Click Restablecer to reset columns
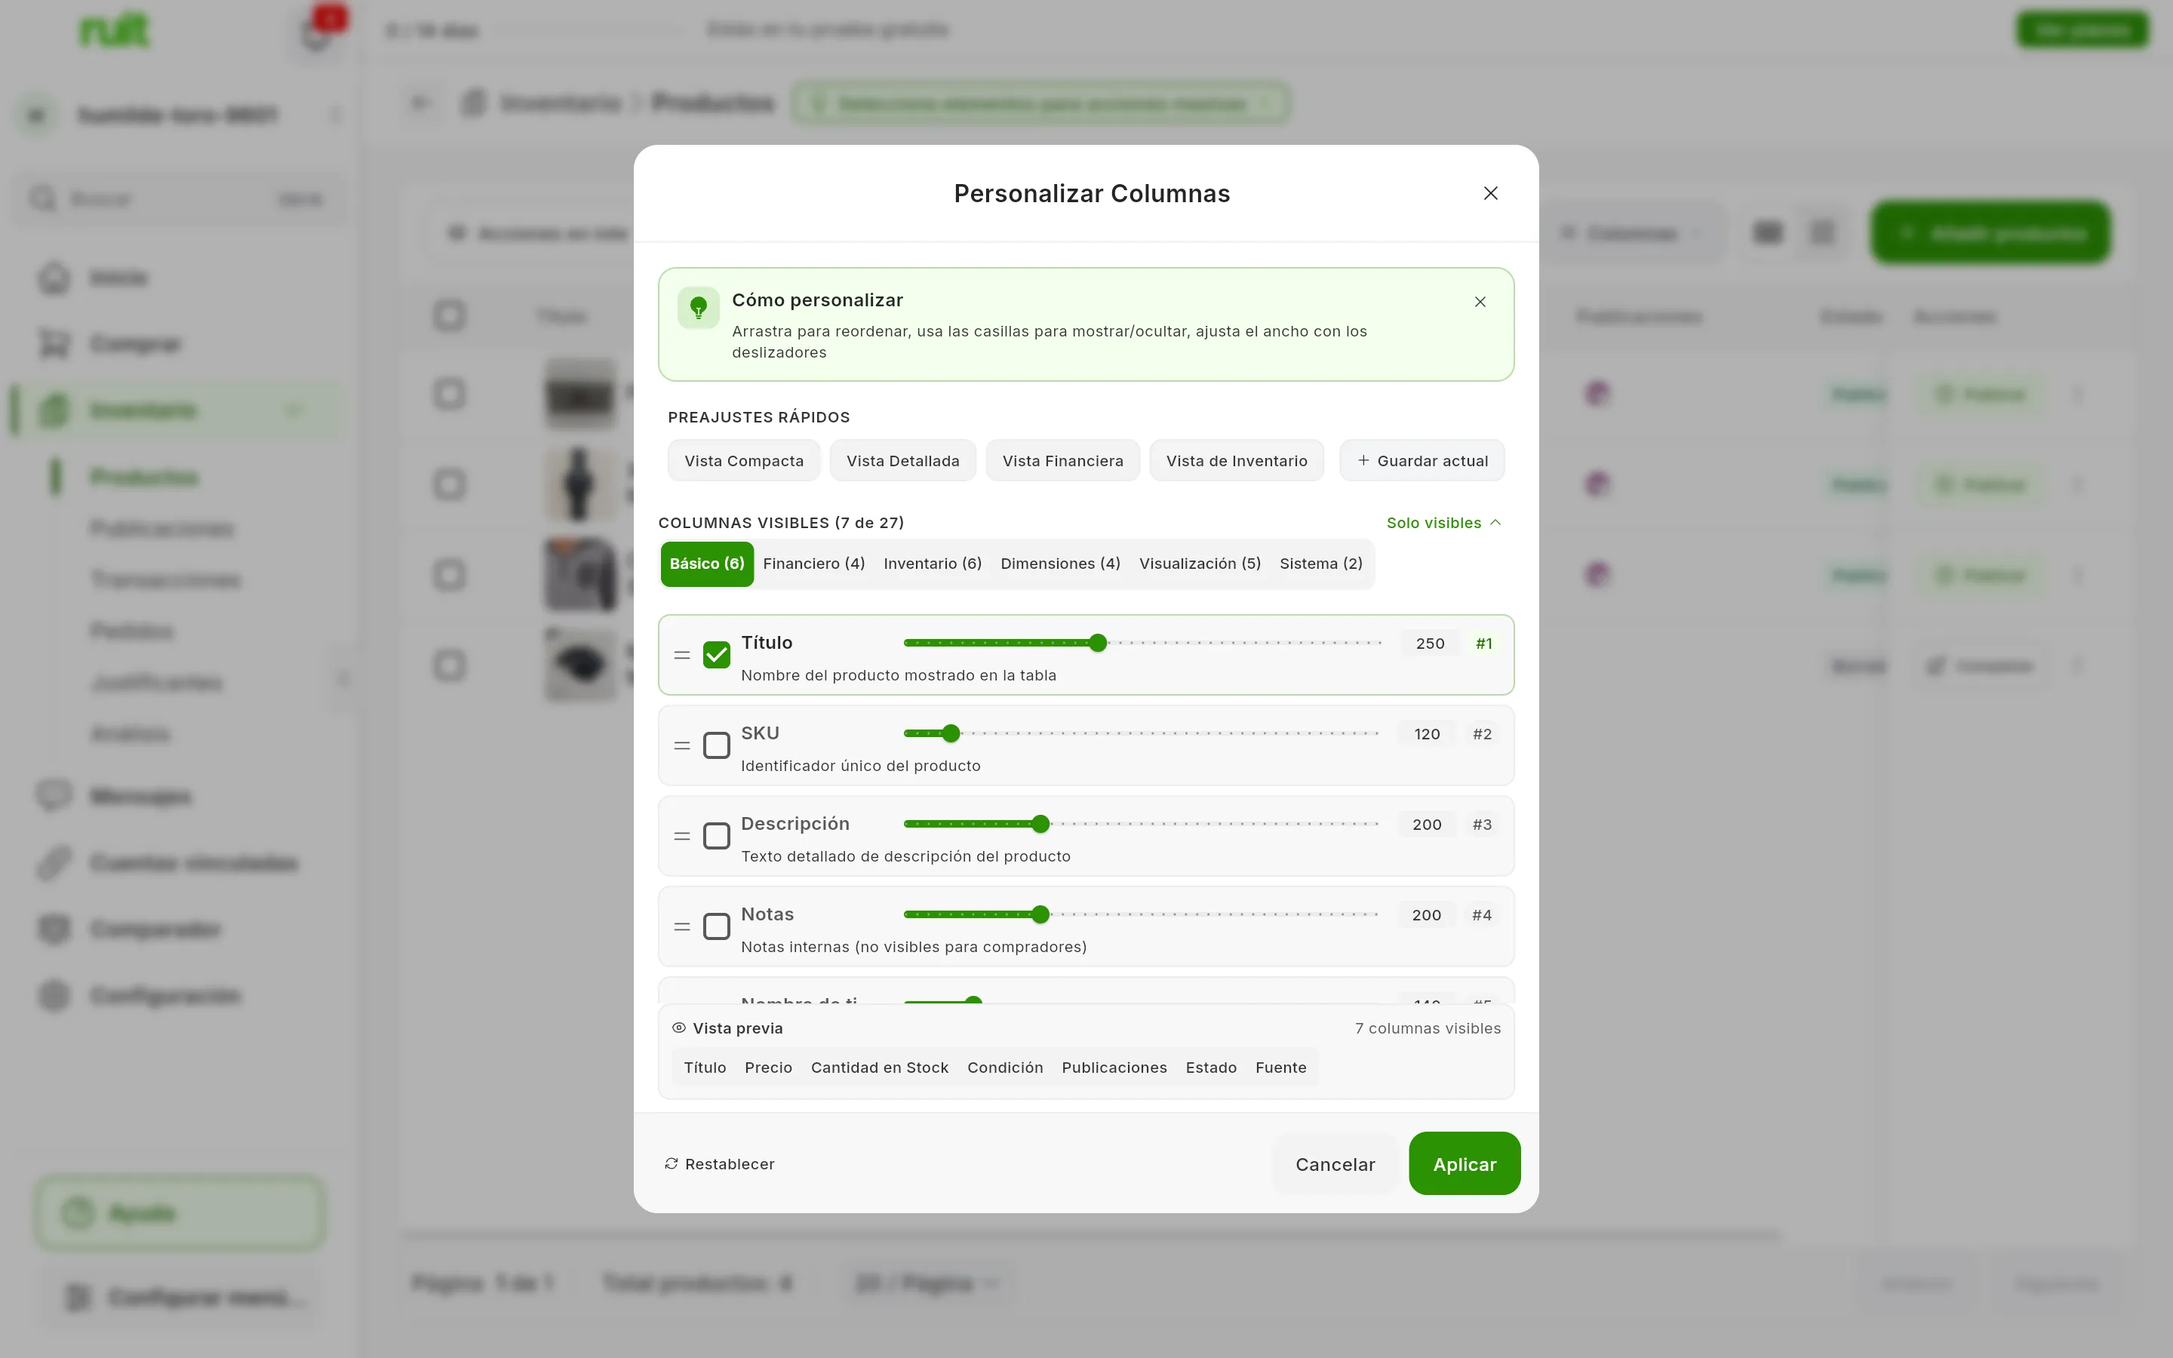2173x1358 pixels. click(719, 1164)
